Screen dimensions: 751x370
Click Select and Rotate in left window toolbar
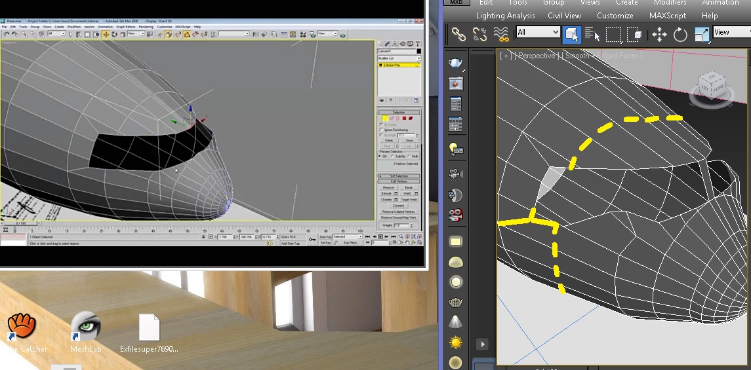click(x=115, y=35)
